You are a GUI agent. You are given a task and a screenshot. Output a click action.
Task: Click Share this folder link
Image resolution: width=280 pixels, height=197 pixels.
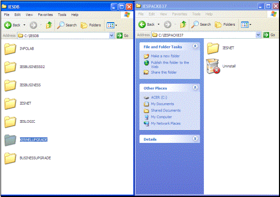164,72
